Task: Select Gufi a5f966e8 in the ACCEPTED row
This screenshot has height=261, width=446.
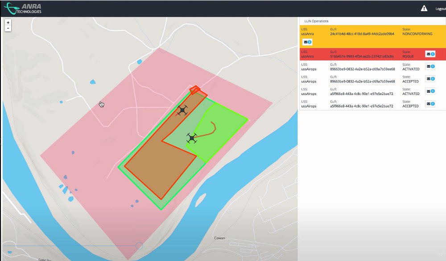Action: click(x=362, y=106)
